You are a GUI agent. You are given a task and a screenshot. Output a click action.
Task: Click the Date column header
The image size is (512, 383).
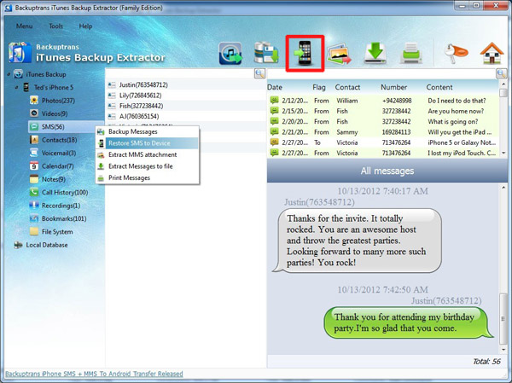[x=275, y=87]
